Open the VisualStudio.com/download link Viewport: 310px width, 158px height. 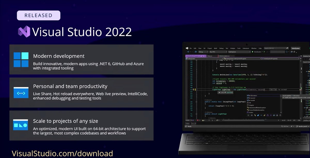pos(63,153)
